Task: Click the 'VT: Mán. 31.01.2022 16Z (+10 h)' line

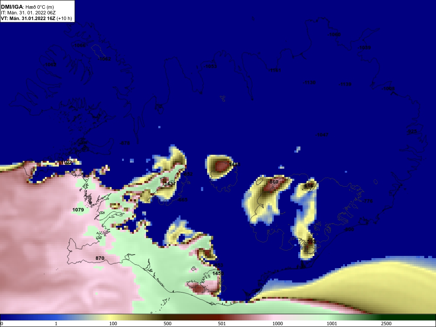Action: point(36,18)
